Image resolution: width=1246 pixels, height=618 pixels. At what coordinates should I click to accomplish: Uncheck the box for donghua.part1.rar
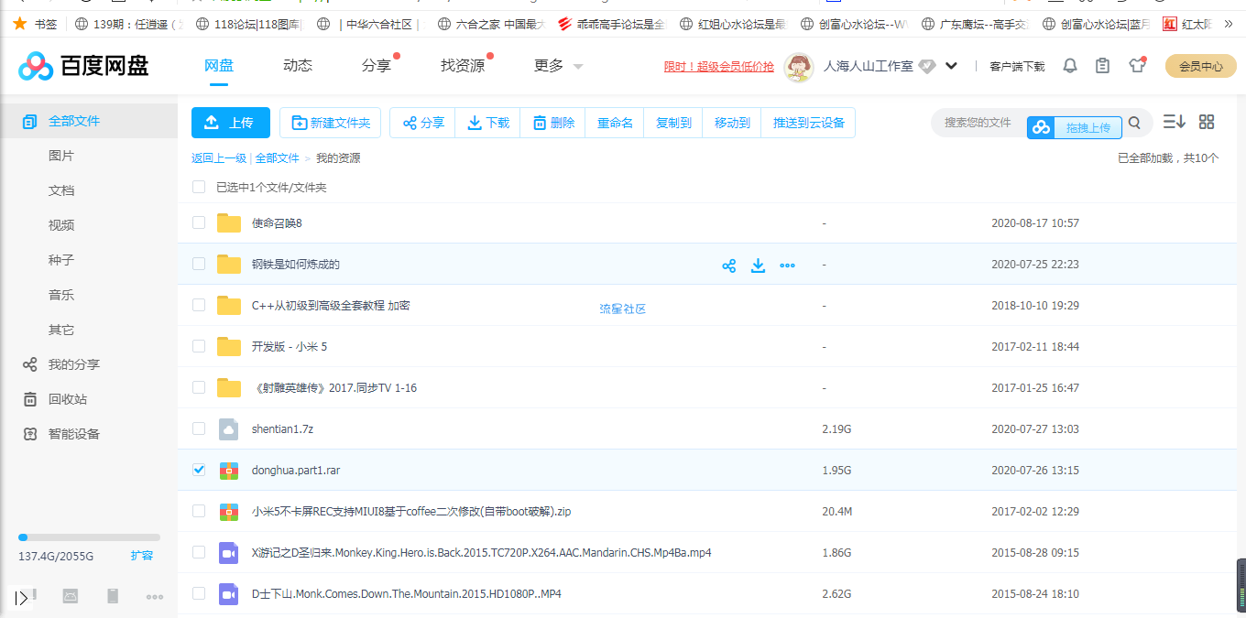(199, 470)
